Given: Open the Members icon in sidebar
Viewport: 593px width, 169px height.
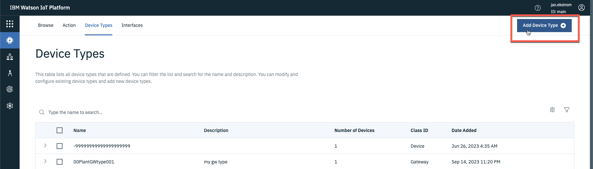Looking at the screenshot, I should 10,57.
